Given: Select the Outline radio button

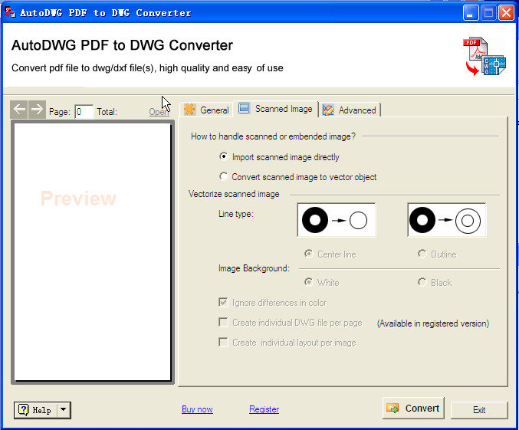Looking at the screenshot, I should pyautogui.click(x=437, y=254).
